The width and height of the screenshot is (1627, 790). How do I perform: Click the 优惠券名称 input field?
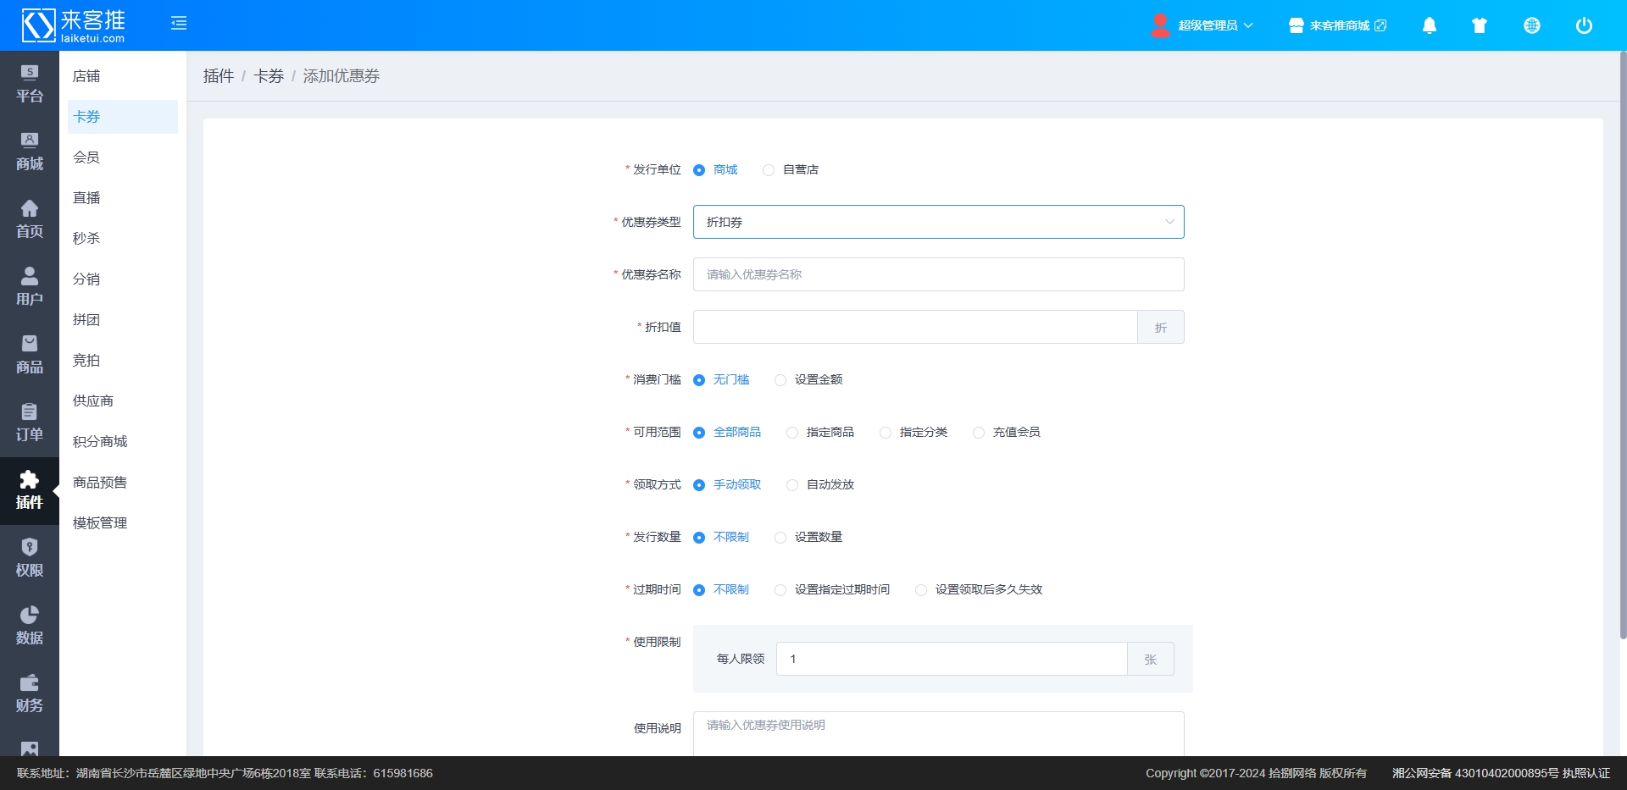(938, 274)
